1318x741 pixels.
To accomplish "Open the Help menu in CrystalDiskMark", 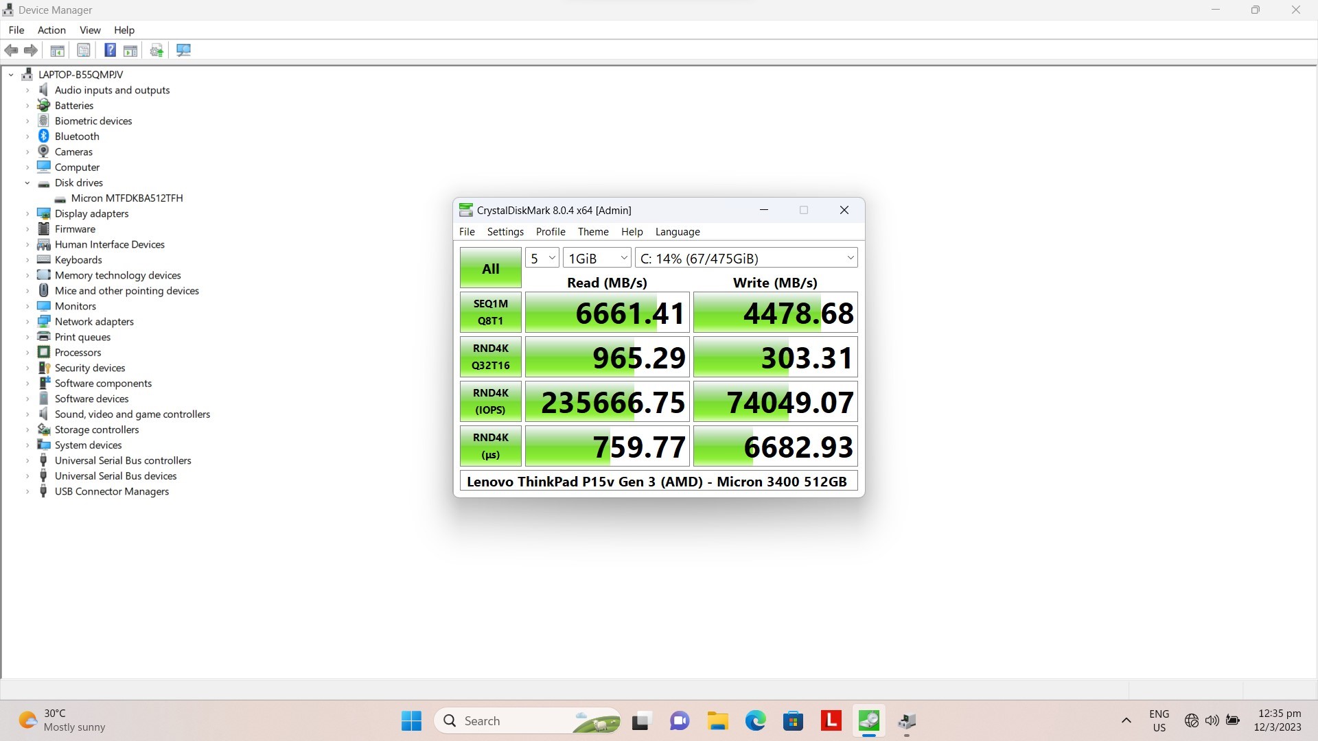I will tap(632, 232).
